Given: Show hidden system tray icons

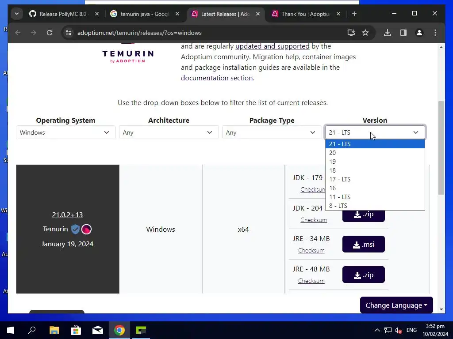Looking at the screenshot, I should 377,330.
